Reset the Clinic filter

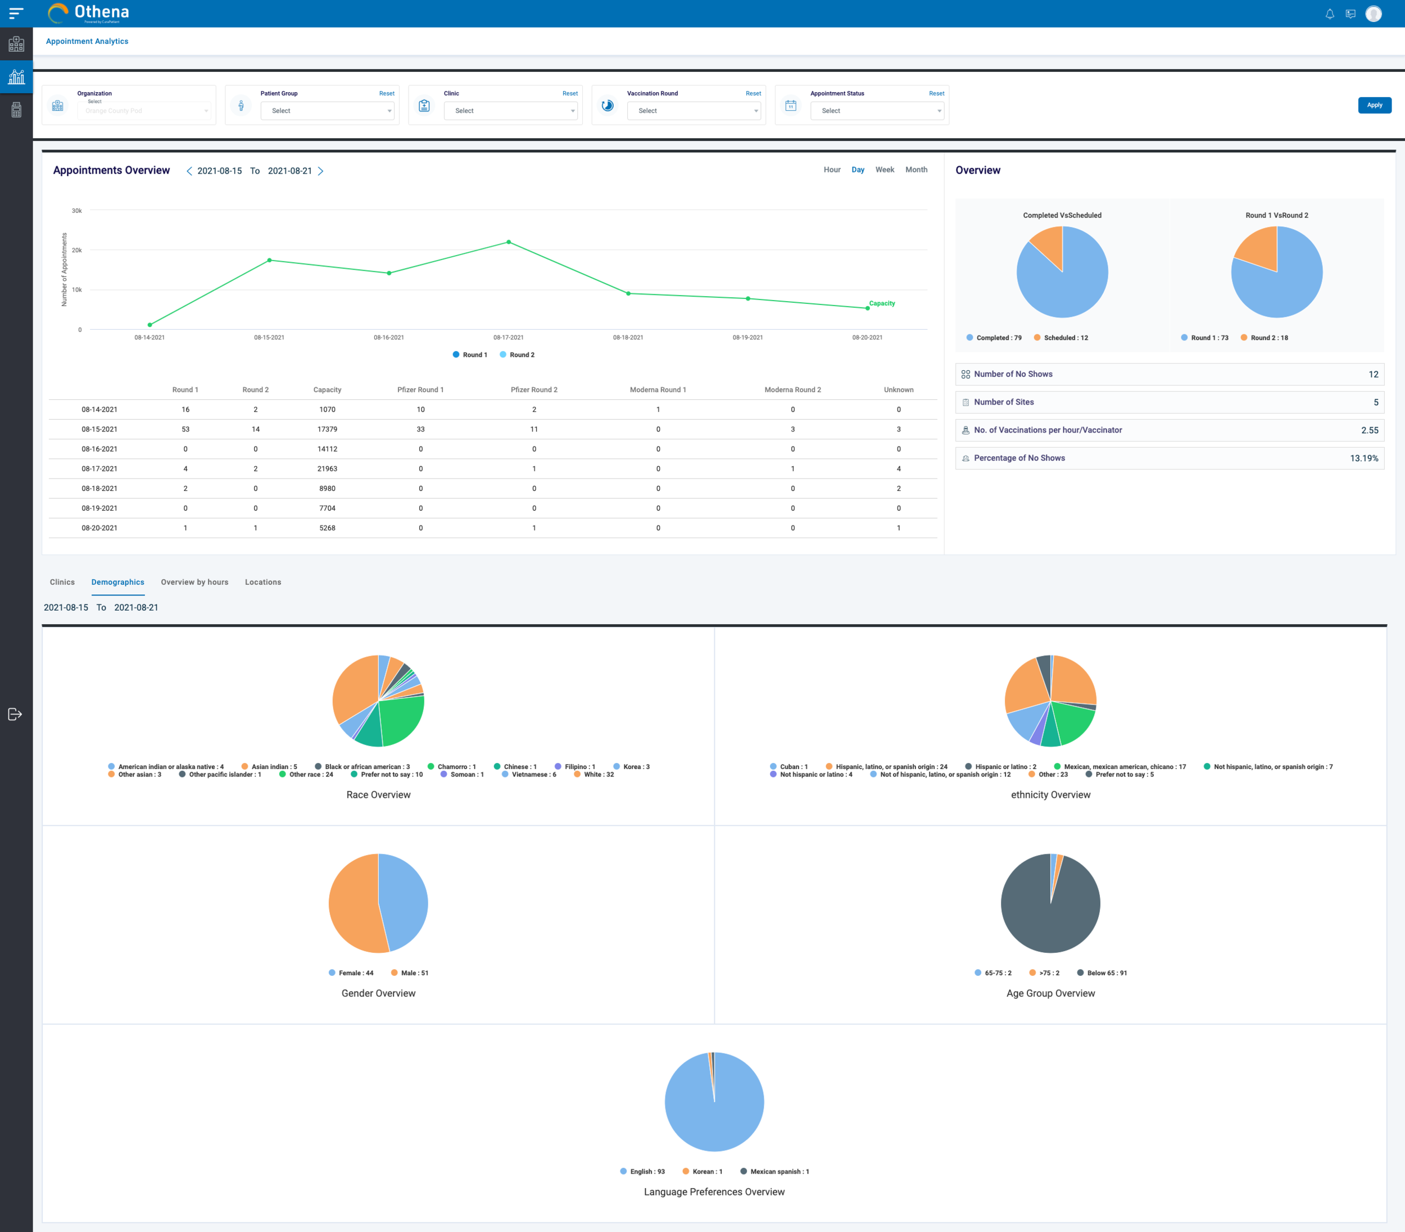point(570,93)
